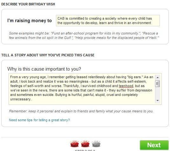Image resolution: width=170 pixels, height=151 pixels.
Task: Click the second red birthday cake step icon
Action: pos(85,144)
